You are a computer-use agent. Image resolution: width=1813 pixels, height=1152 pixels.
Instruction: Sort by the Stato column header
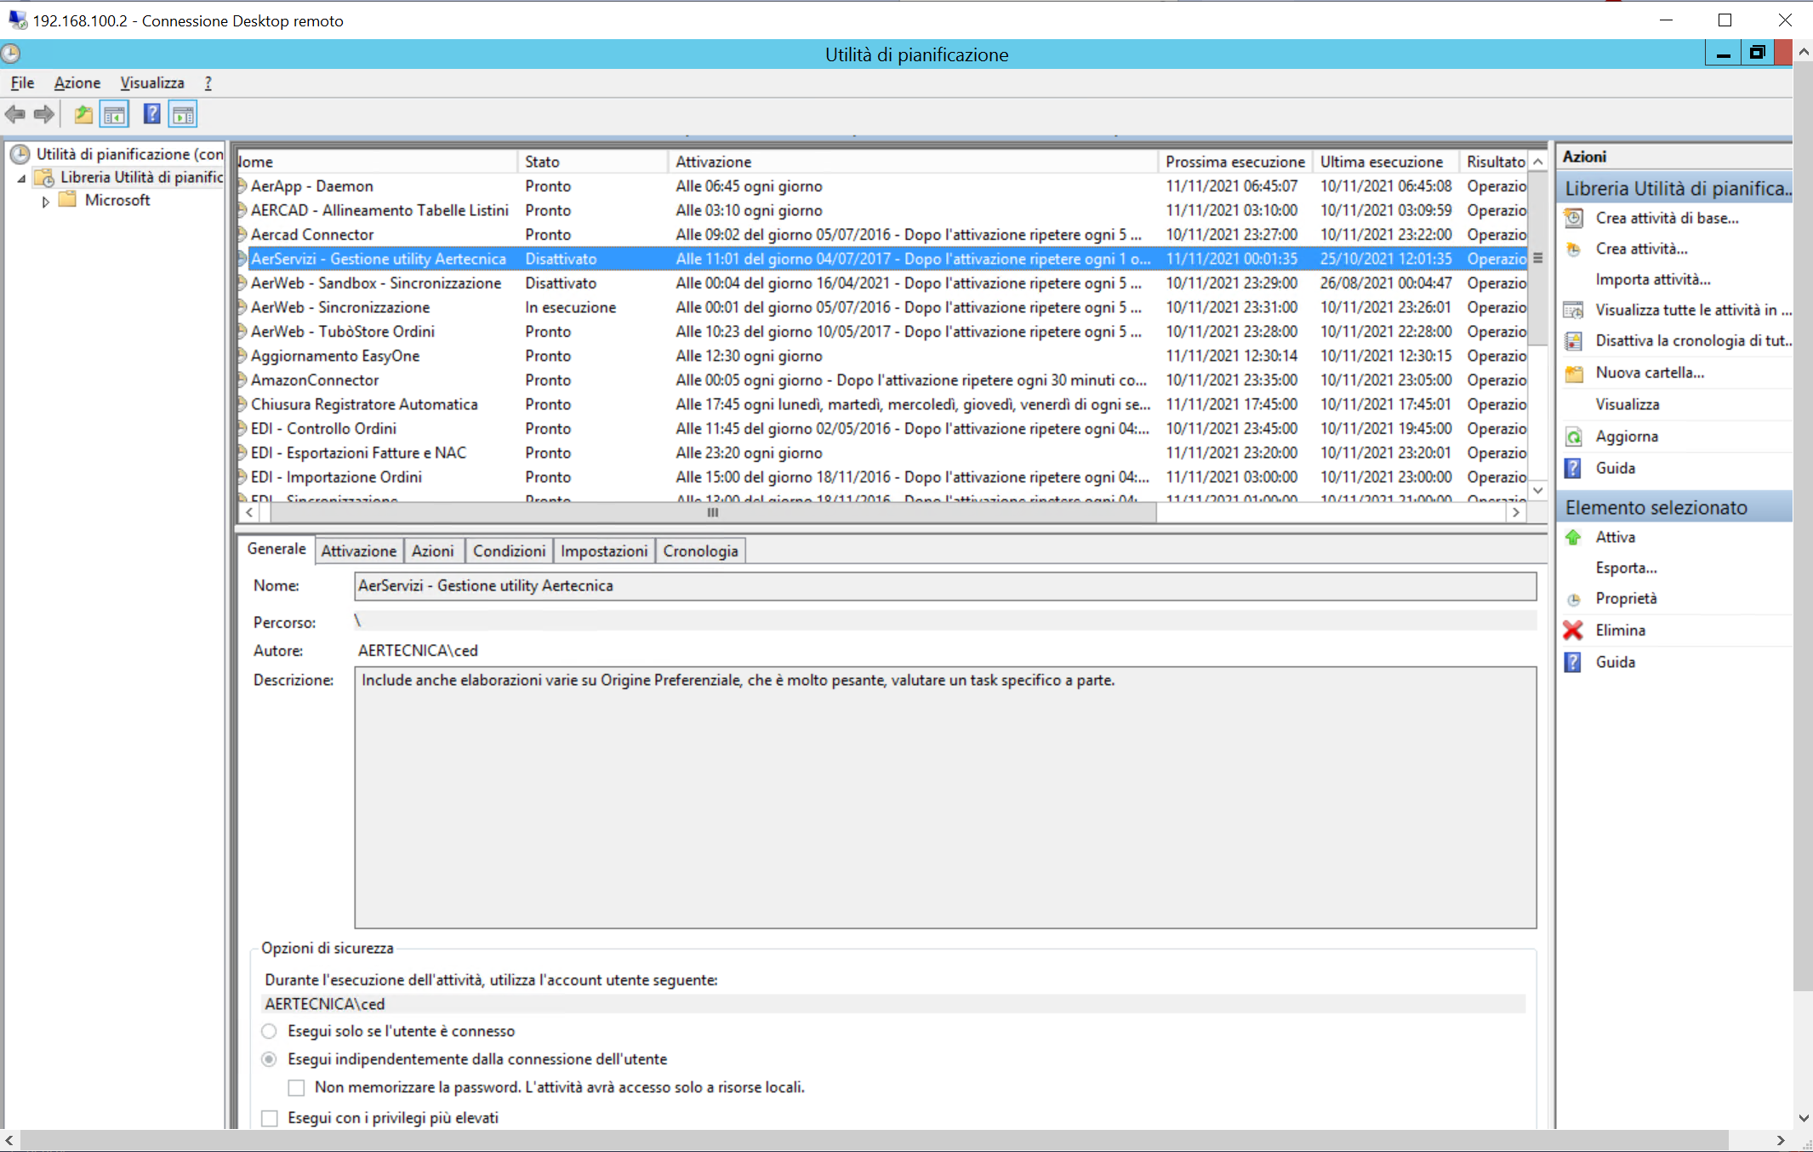click(x=592, y=162)
